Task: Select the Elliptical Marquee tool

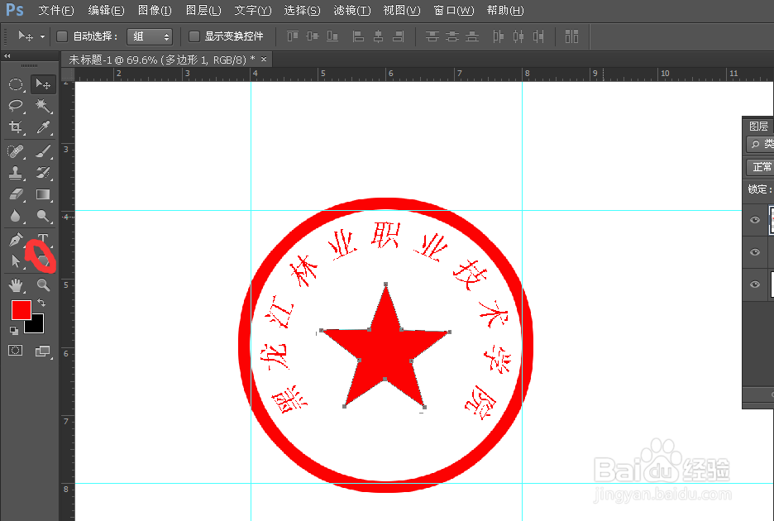Action: (x=16, y=84)
